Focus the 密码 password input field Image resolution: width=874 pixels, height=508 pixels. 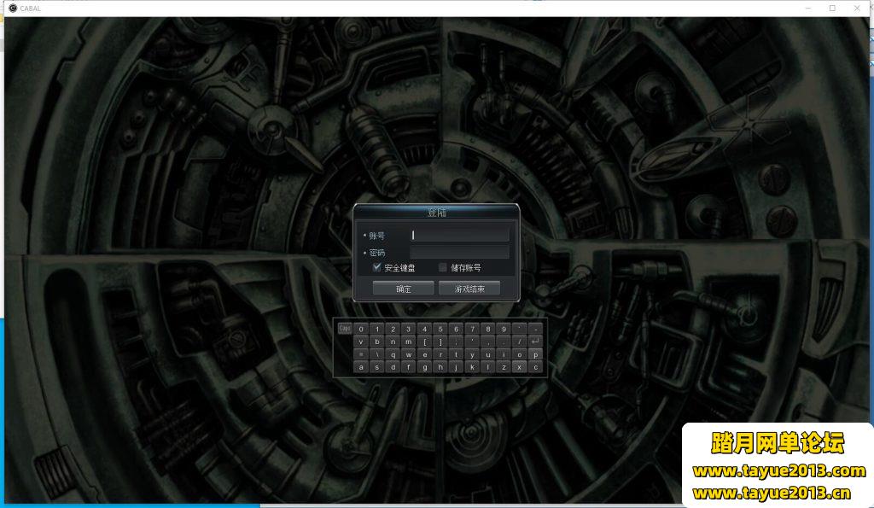coord(460,252)
